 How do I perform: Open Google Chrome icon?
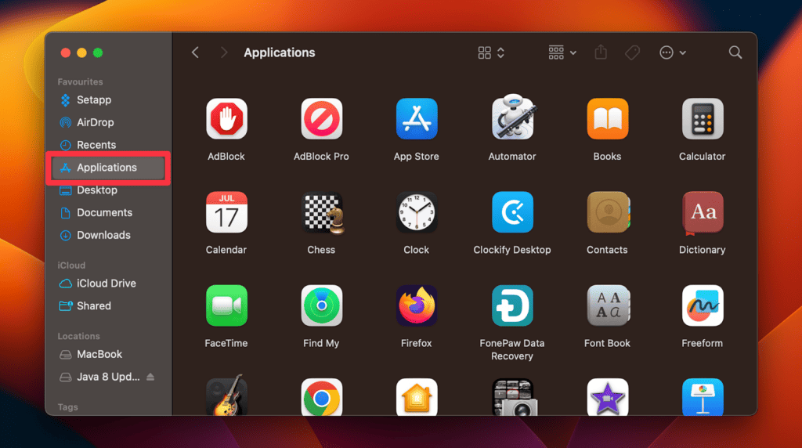click(x=322, y=397)
